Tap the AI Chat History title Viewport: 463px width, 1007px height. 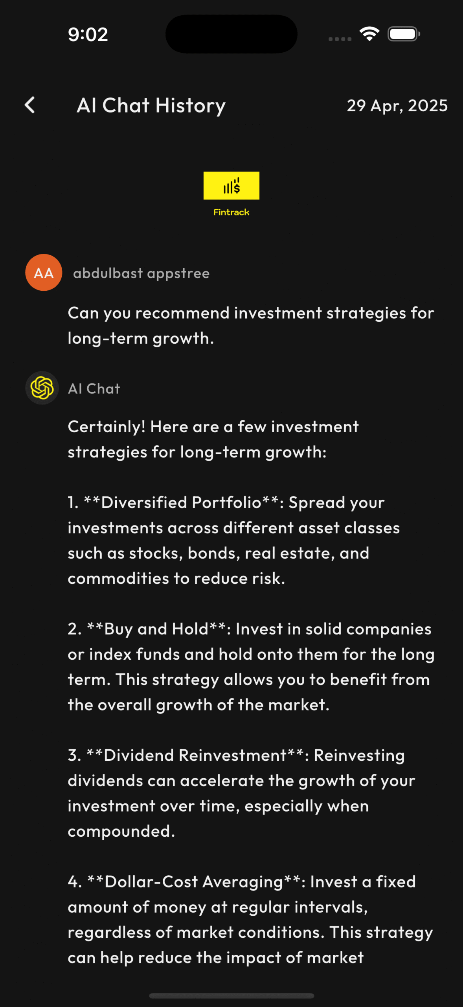pyautogui.click(x=151, y=106)
